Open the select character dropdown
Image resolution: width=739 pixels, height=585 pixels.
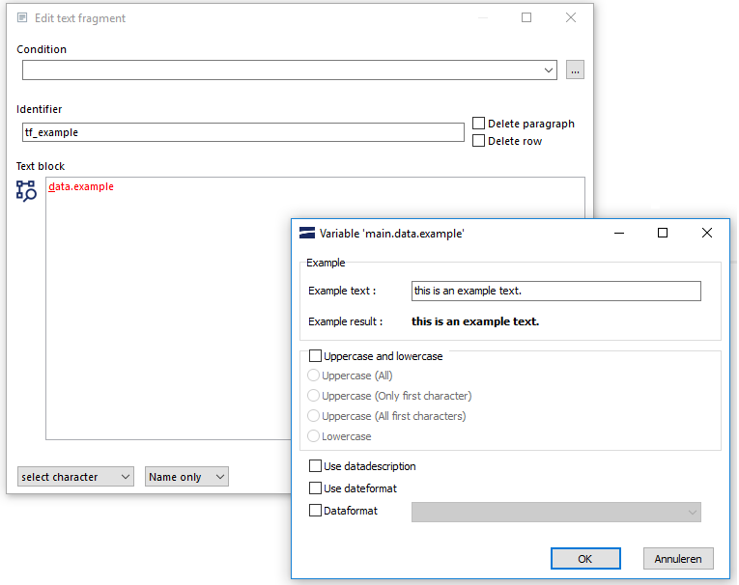click(75, 477)
